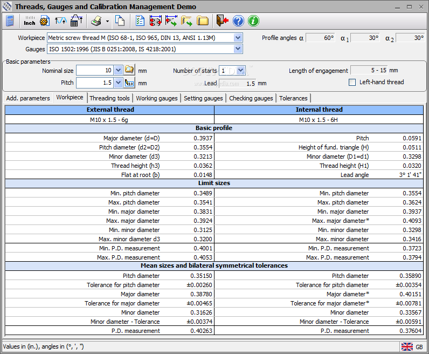Select the Flat at root (b) row
Image resolution: width=429 pixels, height=354 pixels.
110,175
